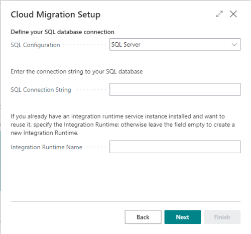Click the Integration Runtime Name label
This screenshot has height=234, width=251.
click(47, 147)
